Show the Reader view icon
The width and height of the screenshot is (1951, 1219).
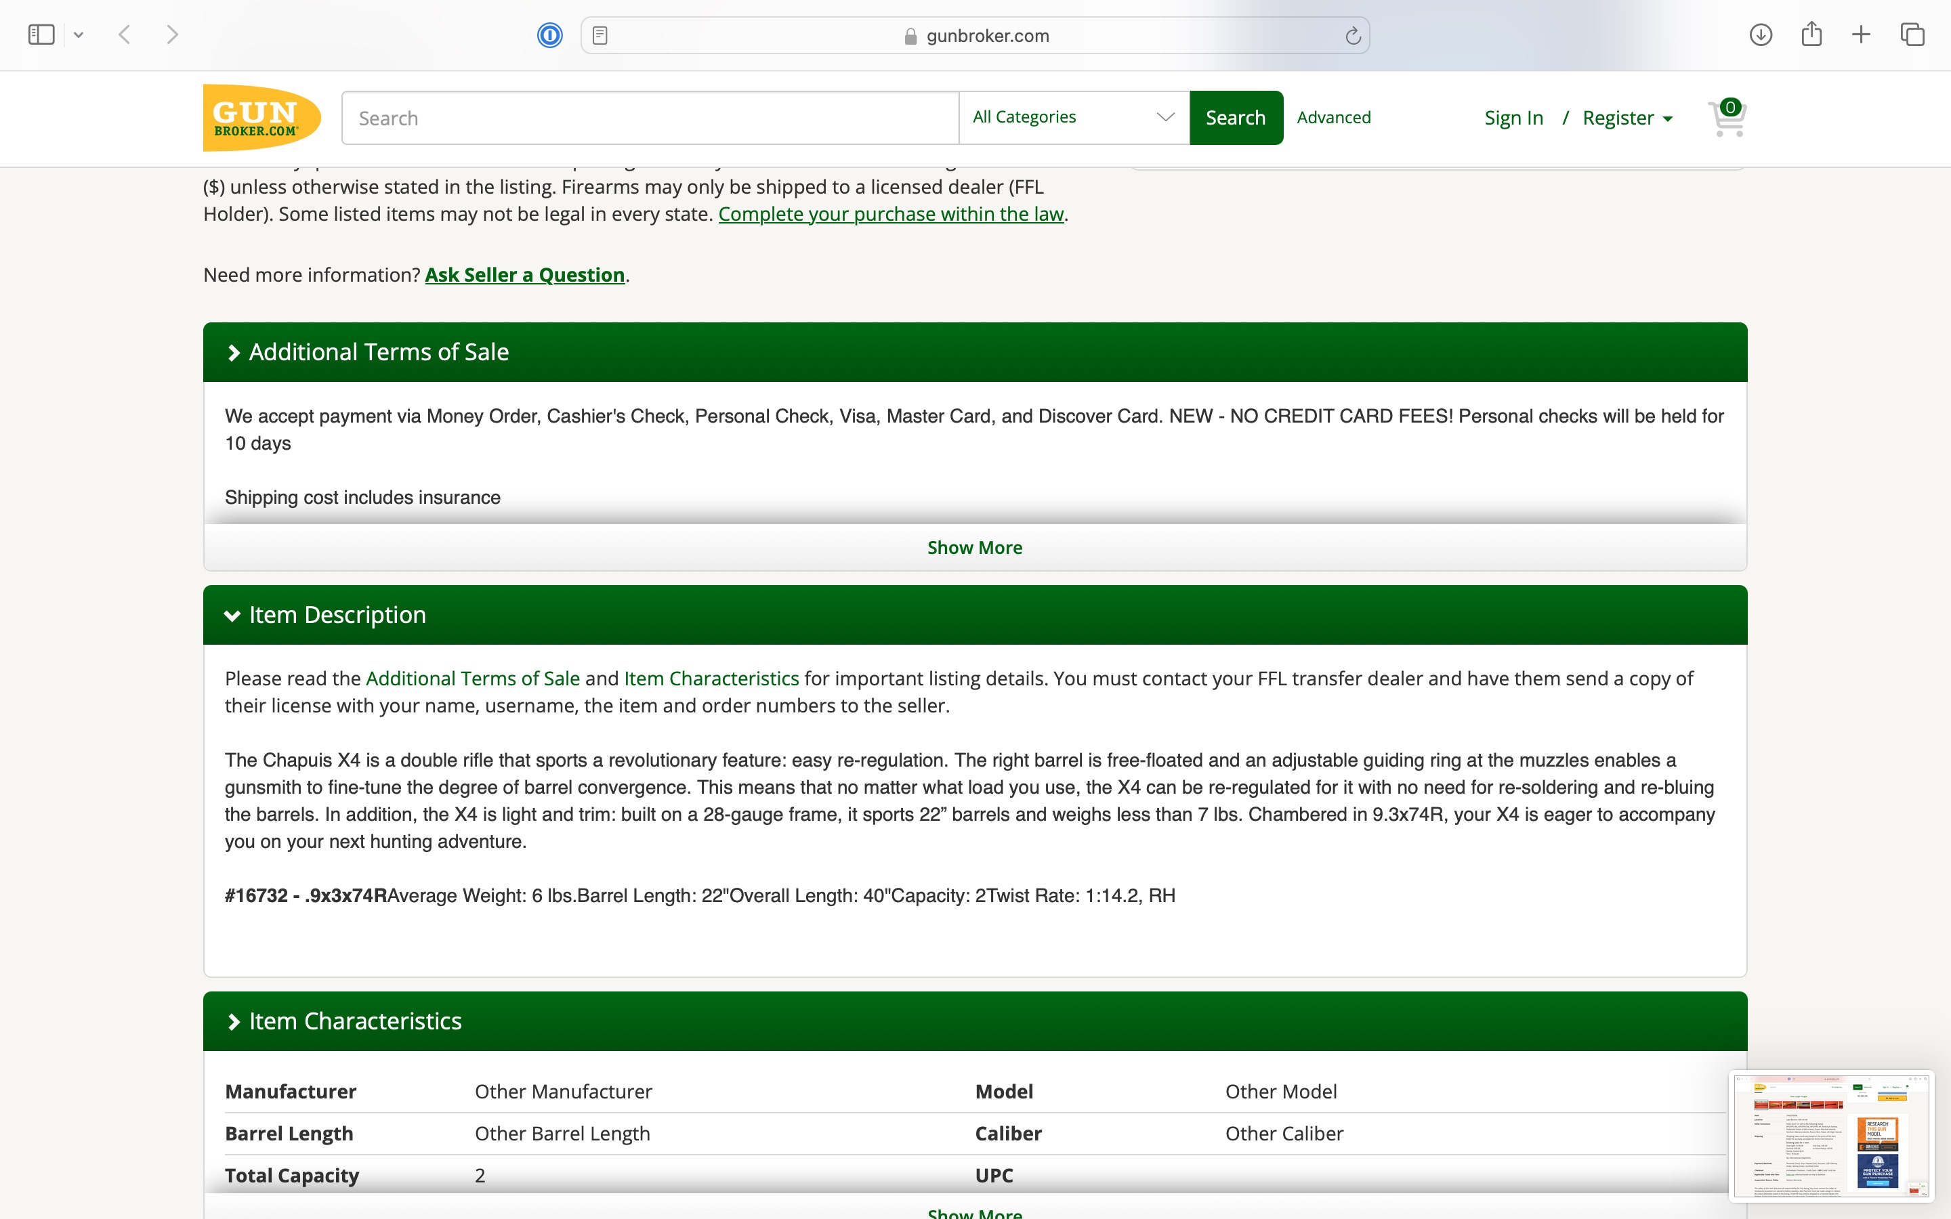click(x=600, y=35)
